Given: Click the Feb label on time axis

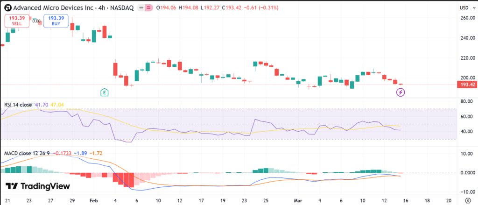Looking at the screenshot, I should [x=94, y=200].
